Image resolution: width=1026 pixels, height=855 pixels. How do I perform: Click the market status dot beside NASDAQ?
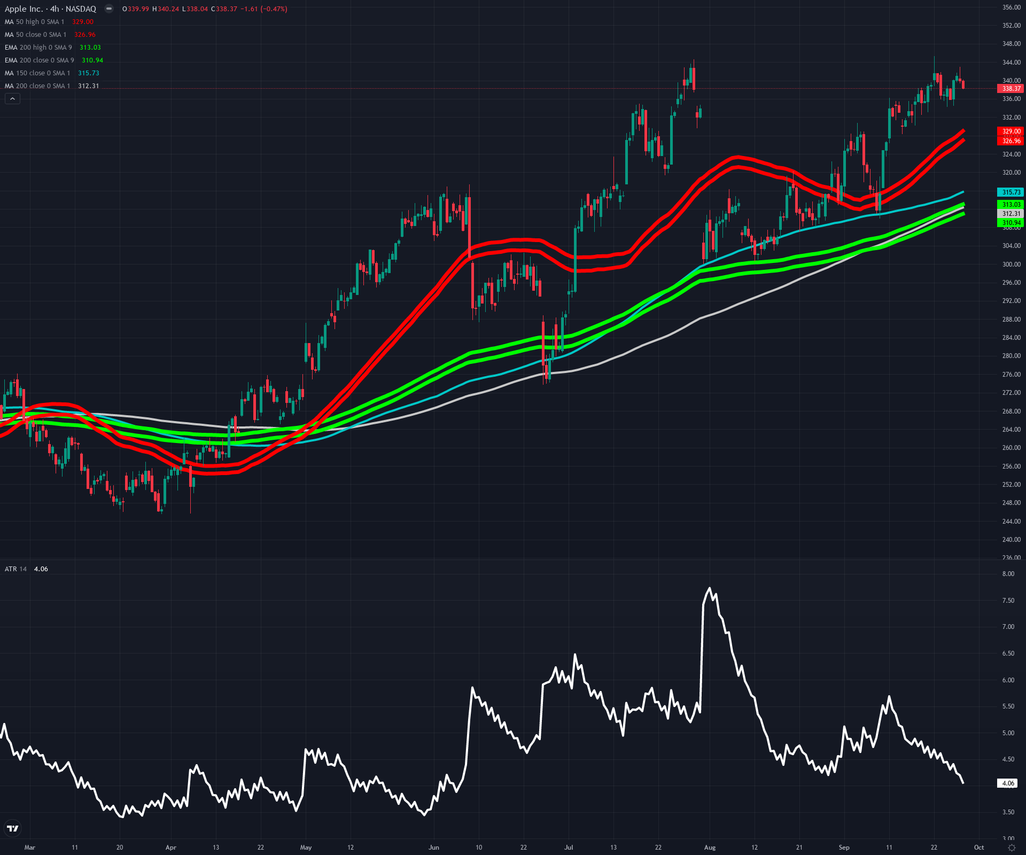click(109, 9)
